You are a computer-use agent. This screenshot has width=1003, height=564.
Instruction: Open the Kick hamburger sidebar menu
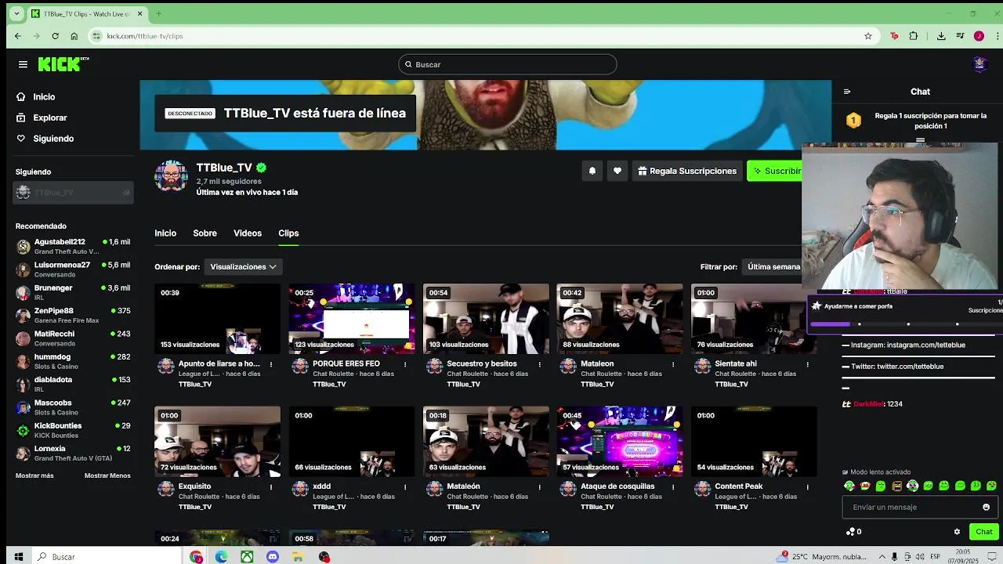(23, 64)
